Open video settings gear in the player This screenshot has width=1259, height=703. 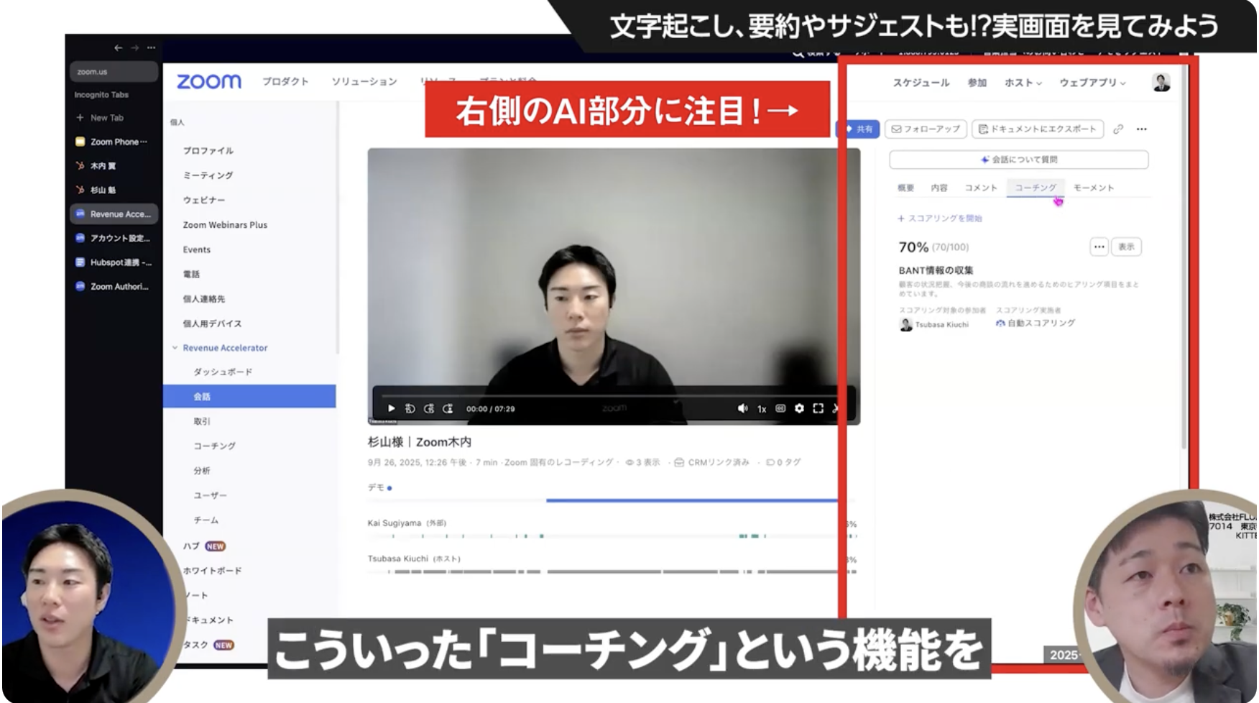(x=799, y=408)
